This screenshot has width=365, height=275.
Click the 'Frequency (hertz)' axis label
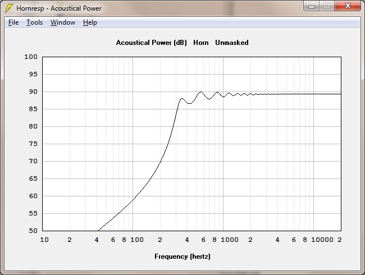tap(182, 256)
